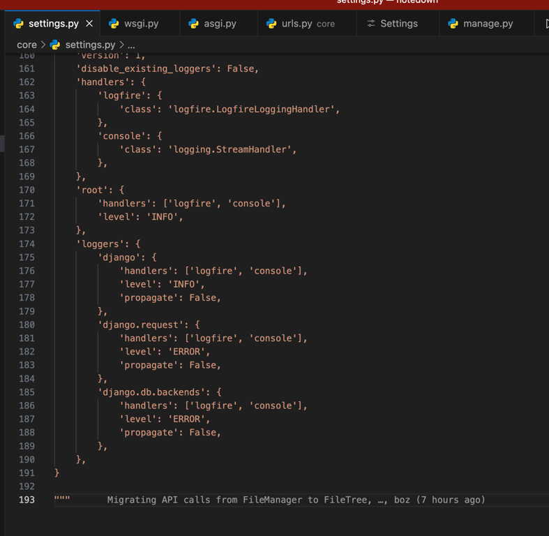Click 'logging.StreamHandler' string

pos(230,149)
